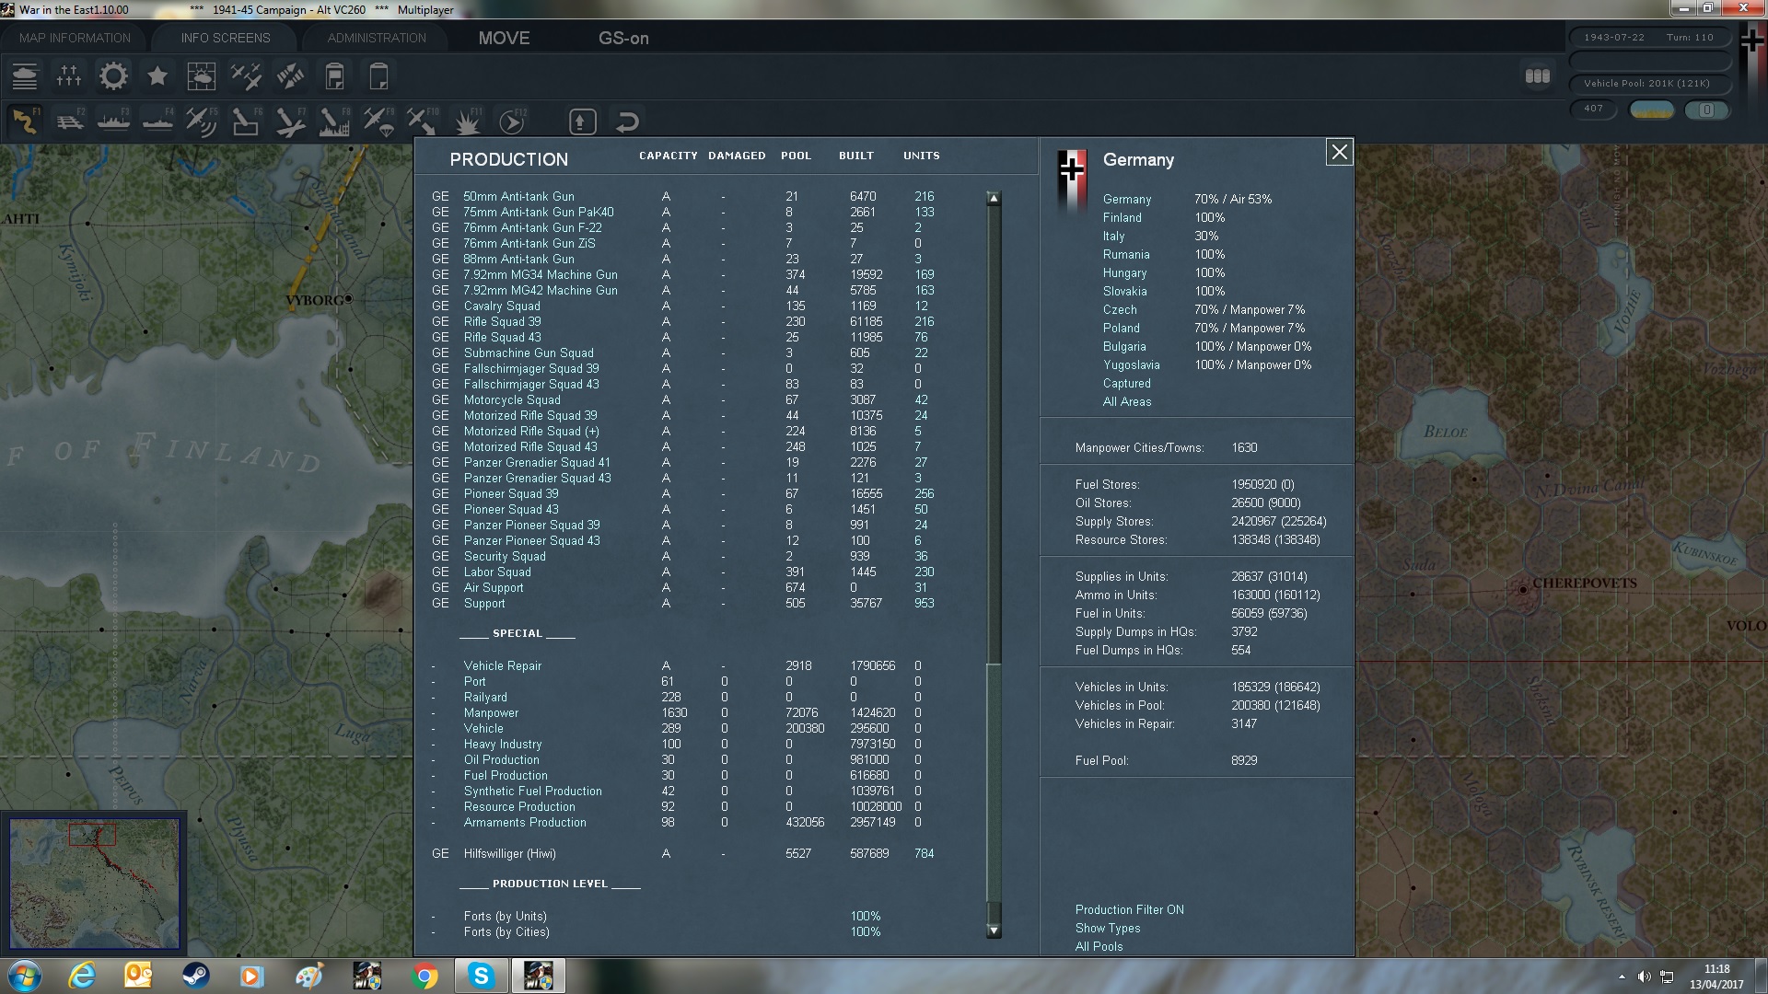
Task: Click the zero counter pill button
Action: coord(1706,110)
